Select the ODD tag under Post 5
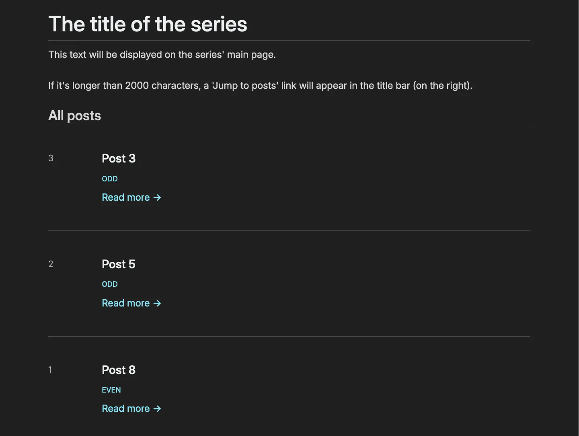This screenshot has height=436, width=579. 110,284
